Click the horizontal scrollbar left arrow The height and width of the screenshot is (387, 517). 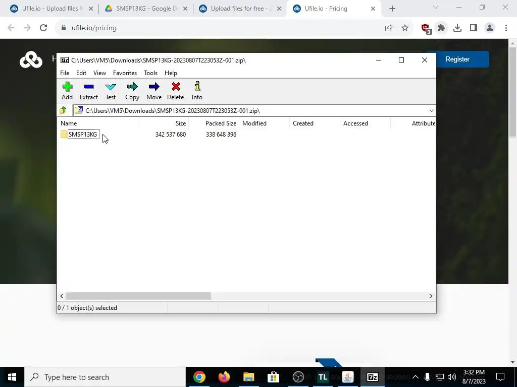[62, 296]
